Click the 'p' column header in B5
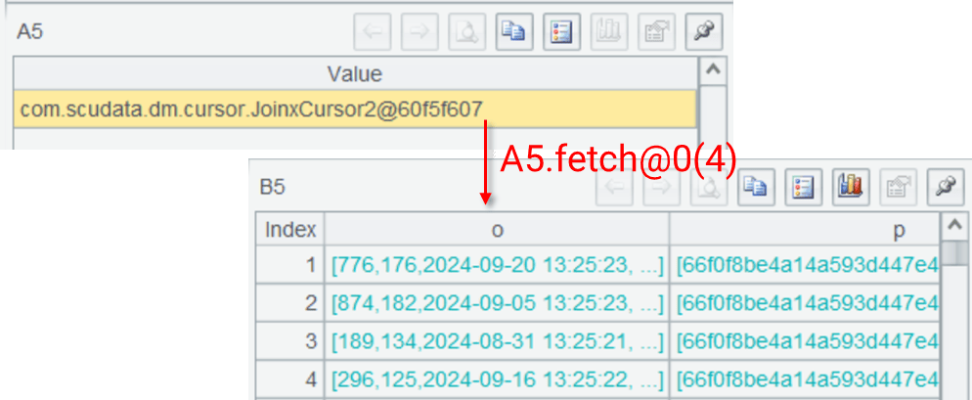The height and width of the screenshot is (400, 972). pos(805,230)
